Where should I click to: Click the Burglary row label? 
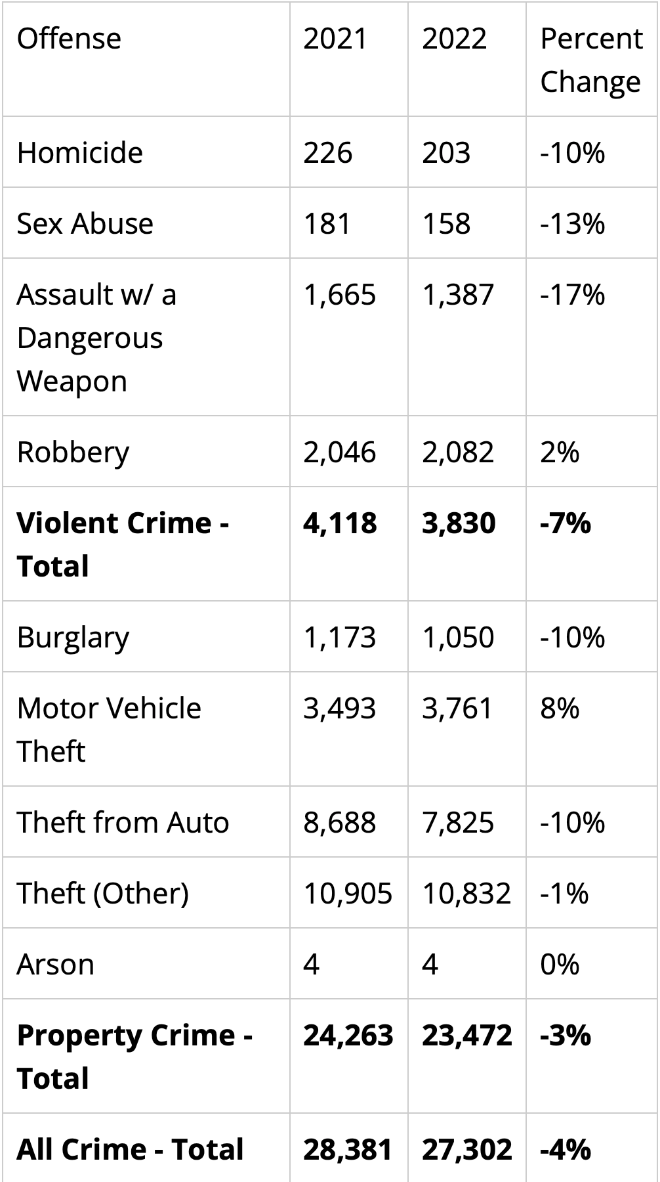73,638
